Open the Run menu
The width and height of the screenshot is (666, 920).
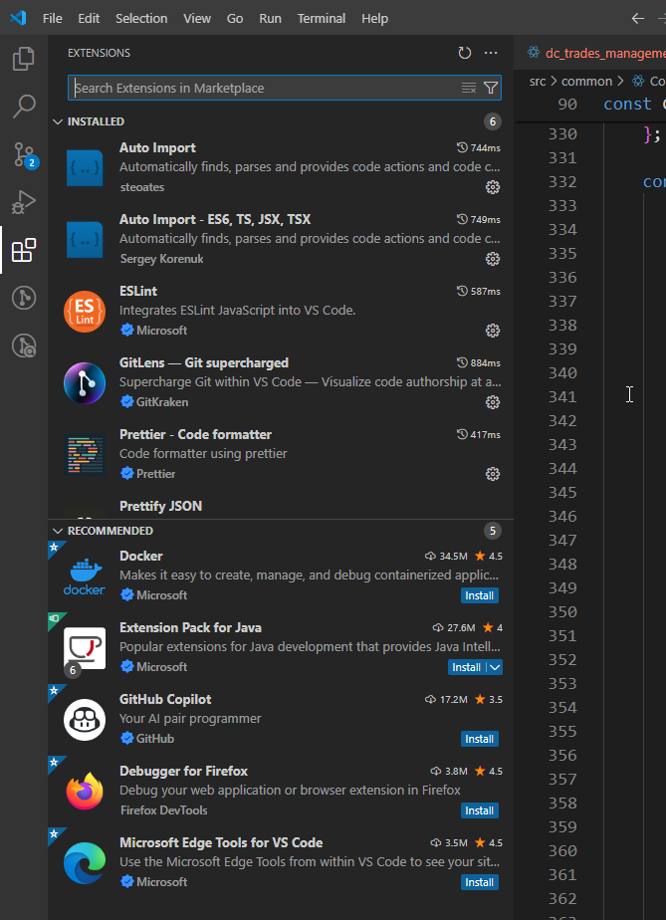(x=270, y=18)
